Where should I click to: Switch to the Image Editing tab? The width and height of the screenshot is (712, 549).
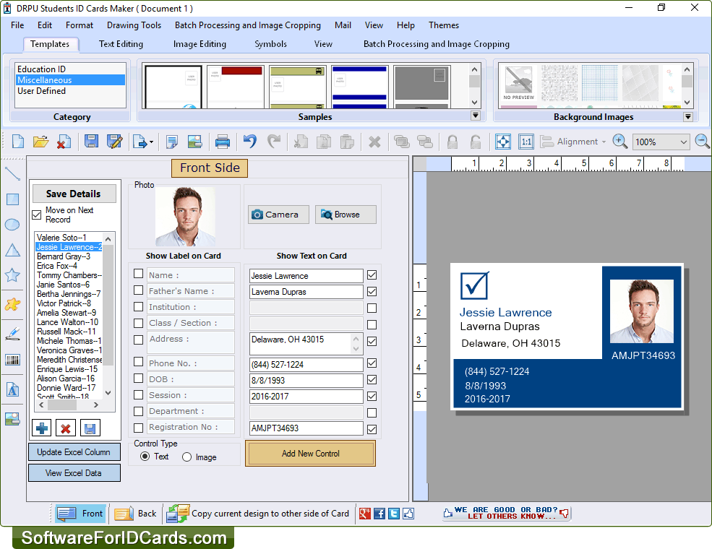[200, 44]
